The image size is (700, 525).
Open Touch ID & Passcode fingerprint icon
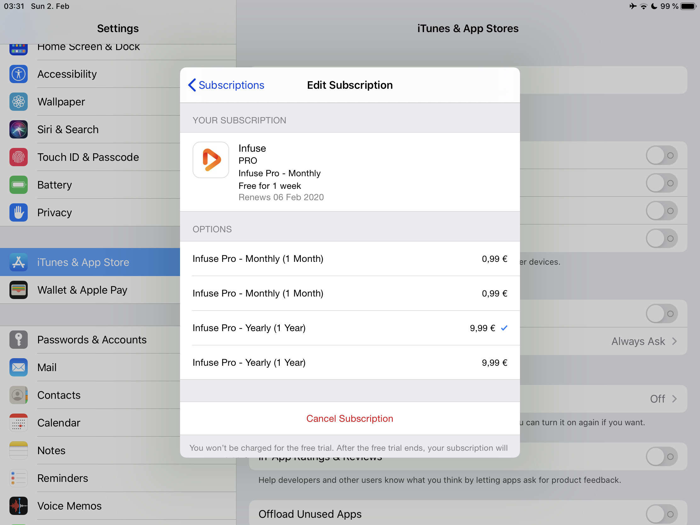pyautogui.click(x=18, y=157)
